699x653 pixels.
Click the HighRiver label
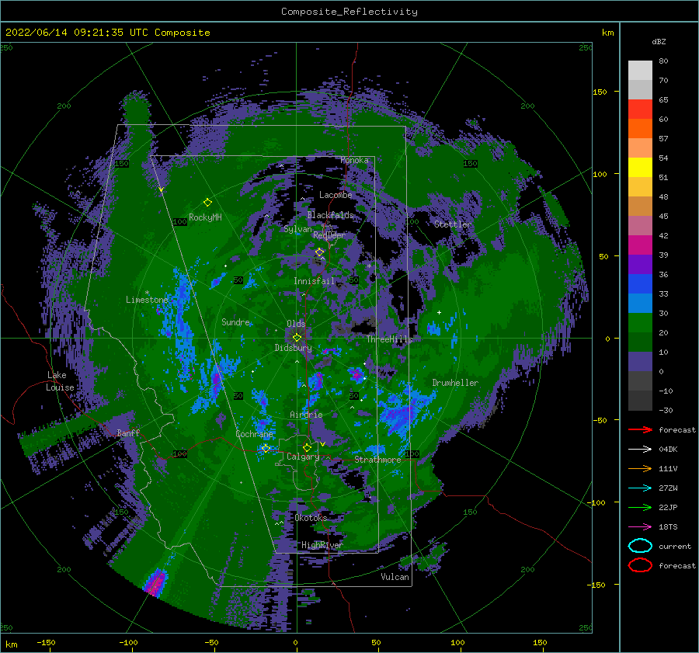[322, 545]
